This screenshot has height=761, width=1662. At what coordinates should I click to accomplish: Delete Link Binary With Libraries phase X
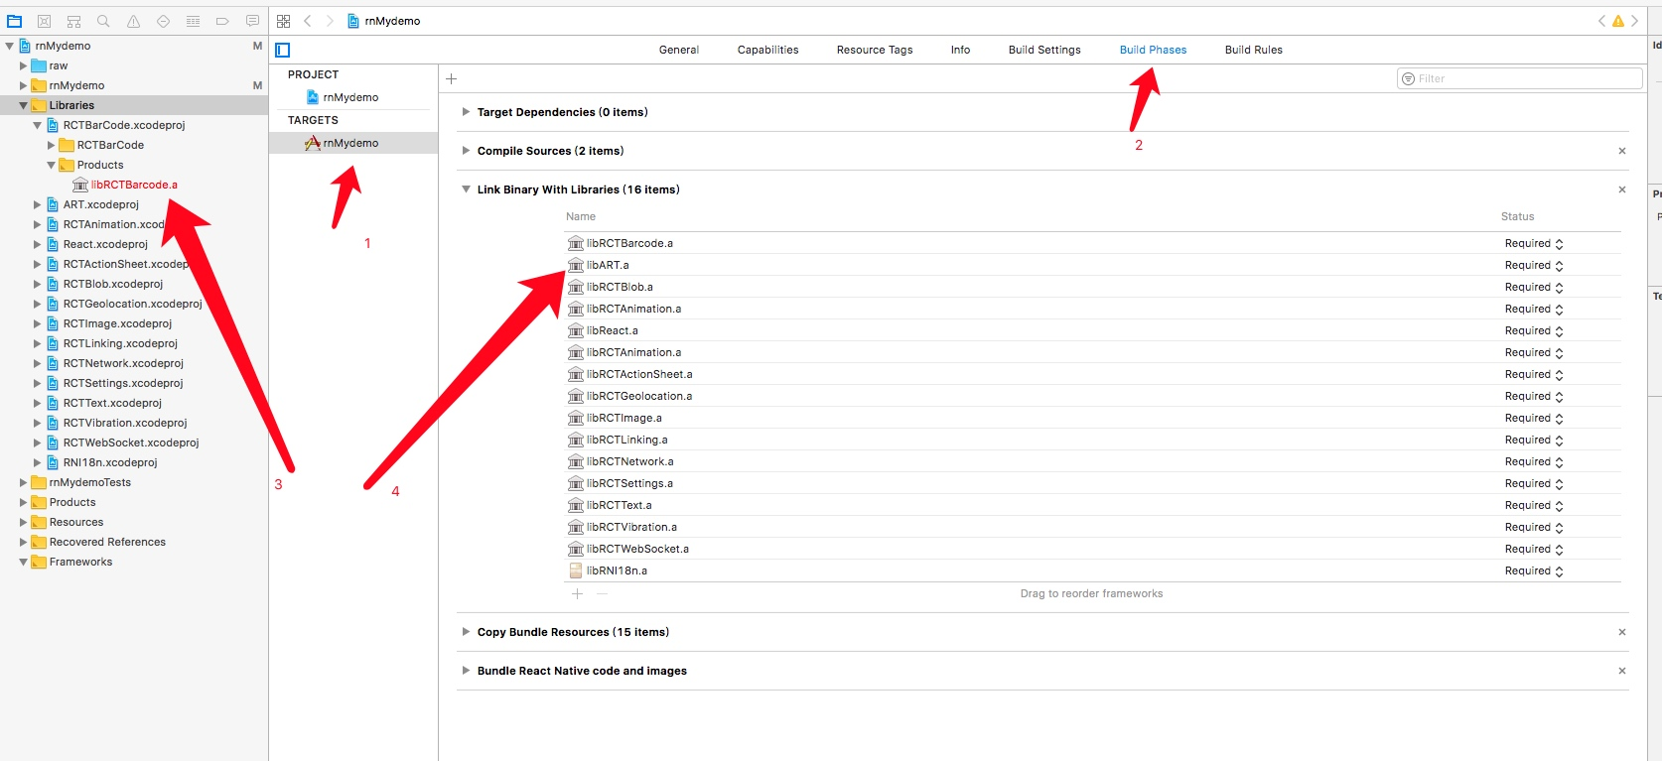(x=1622, y=190)
